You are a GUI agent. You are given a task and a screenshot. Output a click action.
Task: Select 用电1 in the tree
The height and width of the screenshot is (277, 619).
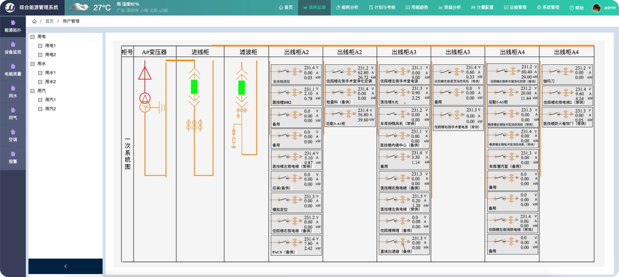50,46
